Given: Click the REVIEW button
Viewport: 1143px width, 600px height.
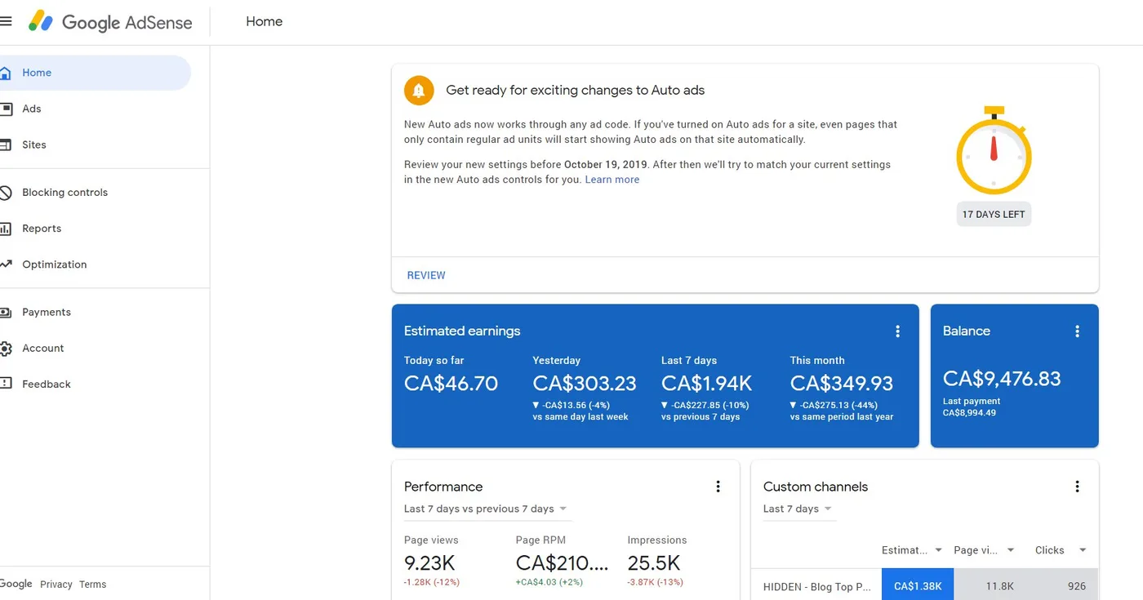Looking at the screenshot, I should pos(426,275).
